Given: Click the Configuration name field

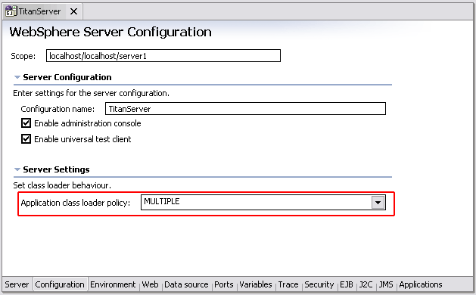Looking at the screenshot, I should [245, 109].
